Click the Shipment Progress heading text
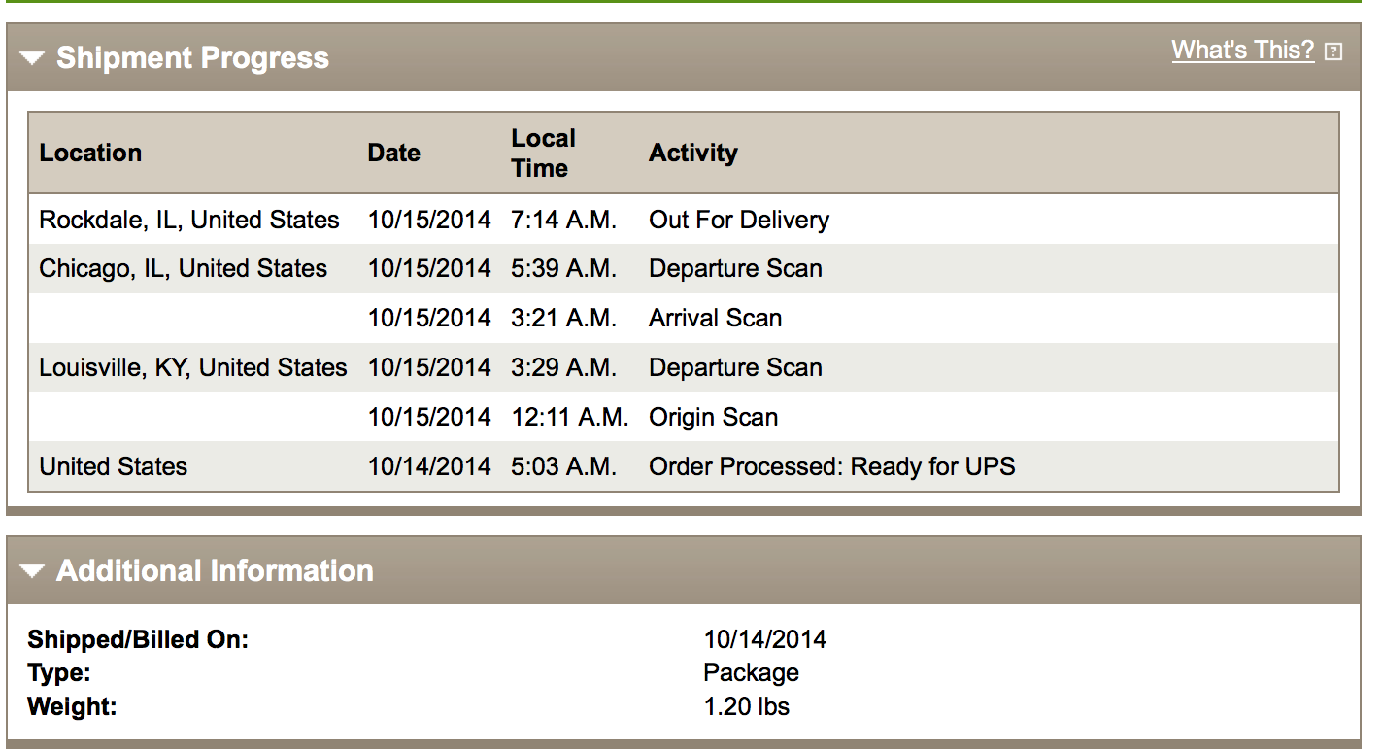Image resolution: width=1383 pixels, height=752 pixels. pos(192,58)
